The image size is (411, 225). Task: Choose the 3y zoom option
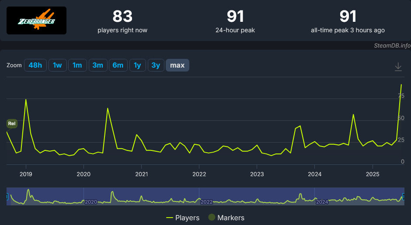pyautogui.click(x=156, y=65)
